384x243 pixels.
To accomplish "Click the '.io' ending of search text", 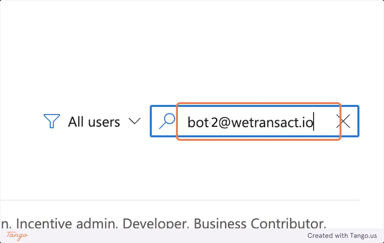I will tap(305, 122).
